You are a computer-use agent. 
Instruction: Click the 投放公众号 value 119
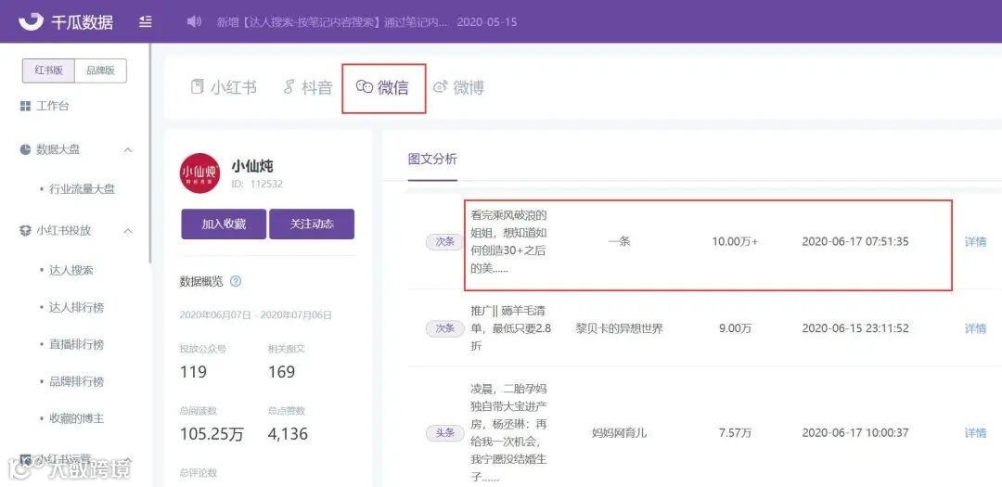click(193, 372)
